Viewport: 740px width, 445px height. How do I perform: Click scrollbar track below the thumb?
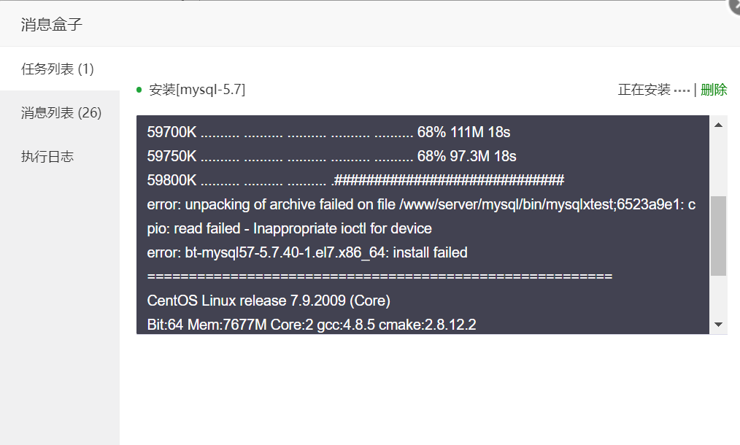pos(718,295)
